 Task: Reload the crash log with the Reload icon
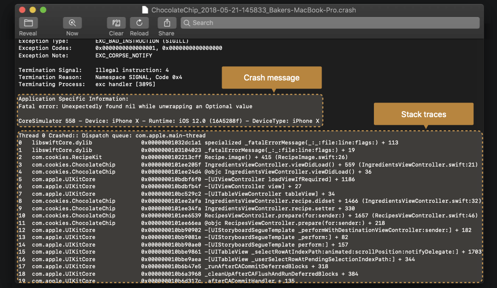click(x=139, y=23)
